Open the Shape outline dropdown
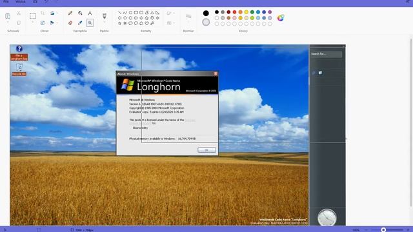This screenshot has width=413, height=232. pyautogui.click(x=170, y=13)
